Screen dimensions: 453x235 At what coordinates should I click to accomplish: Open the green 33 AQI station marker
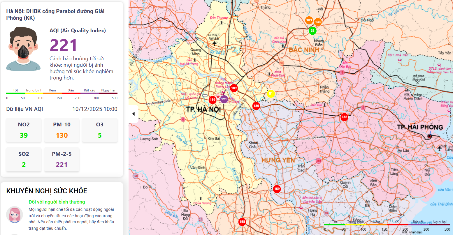pos(312,31)
